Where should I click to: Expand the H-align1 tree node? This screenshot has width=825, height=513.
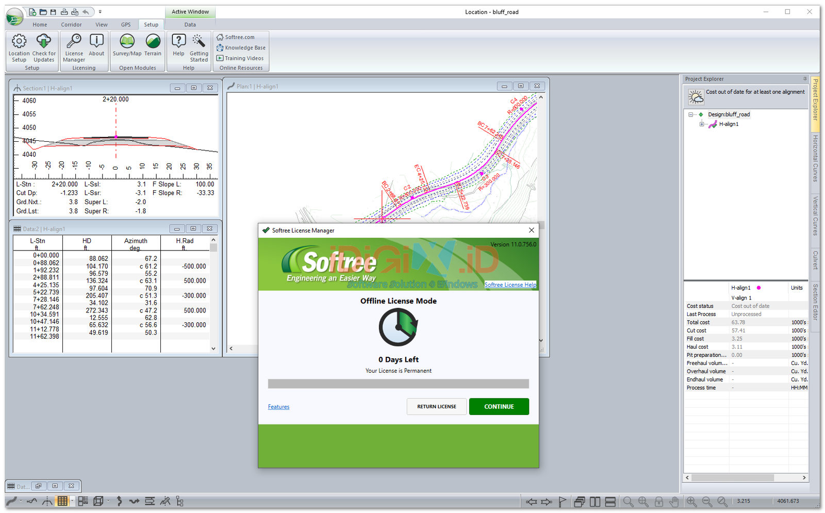pyautogui.click(x=702, y=124)
